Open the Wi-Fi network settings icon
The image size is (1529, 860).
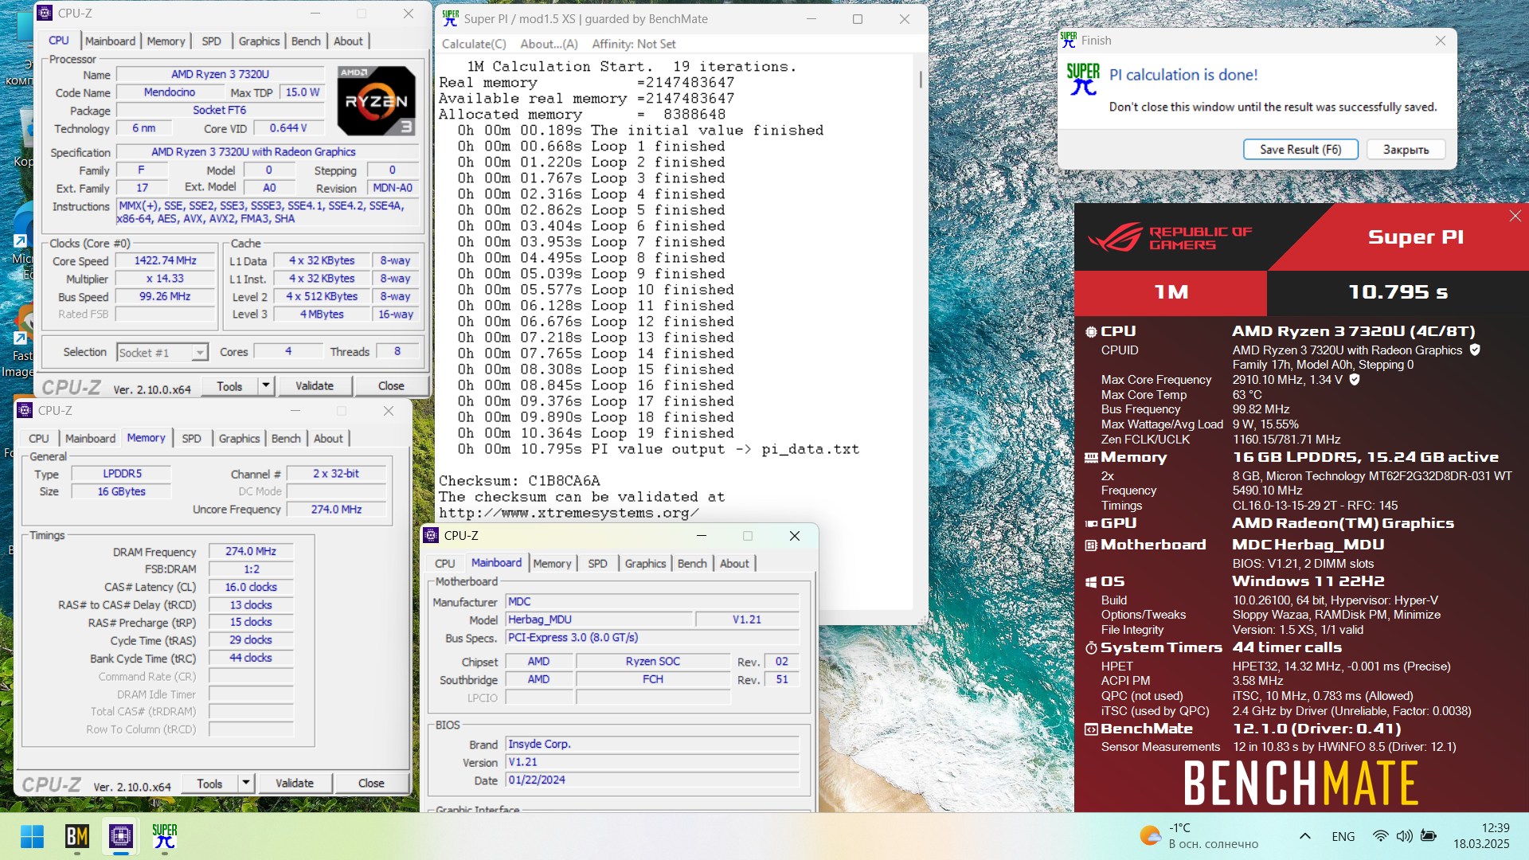click(1381, 836)
